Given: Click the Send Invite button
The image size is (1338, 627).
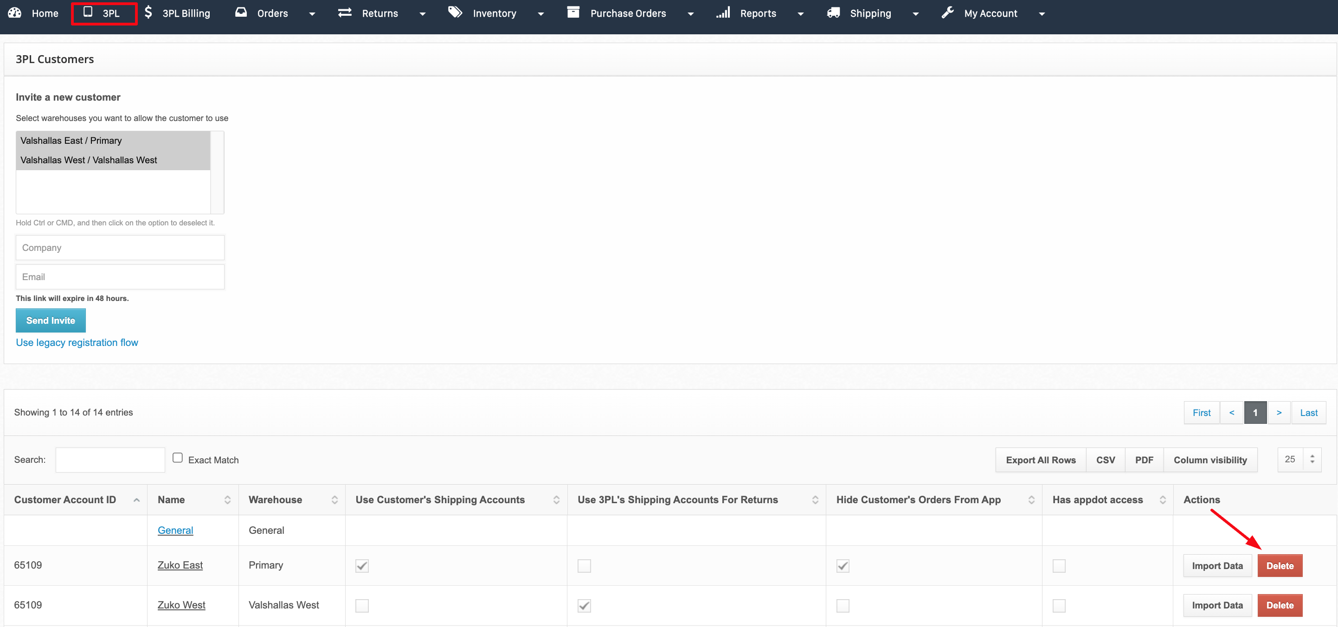Looking at the screenshot, I should point(51,320).
